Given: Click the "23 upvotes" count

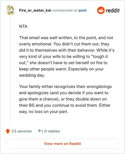Looking at the screenshot, I should coord(22,131).
